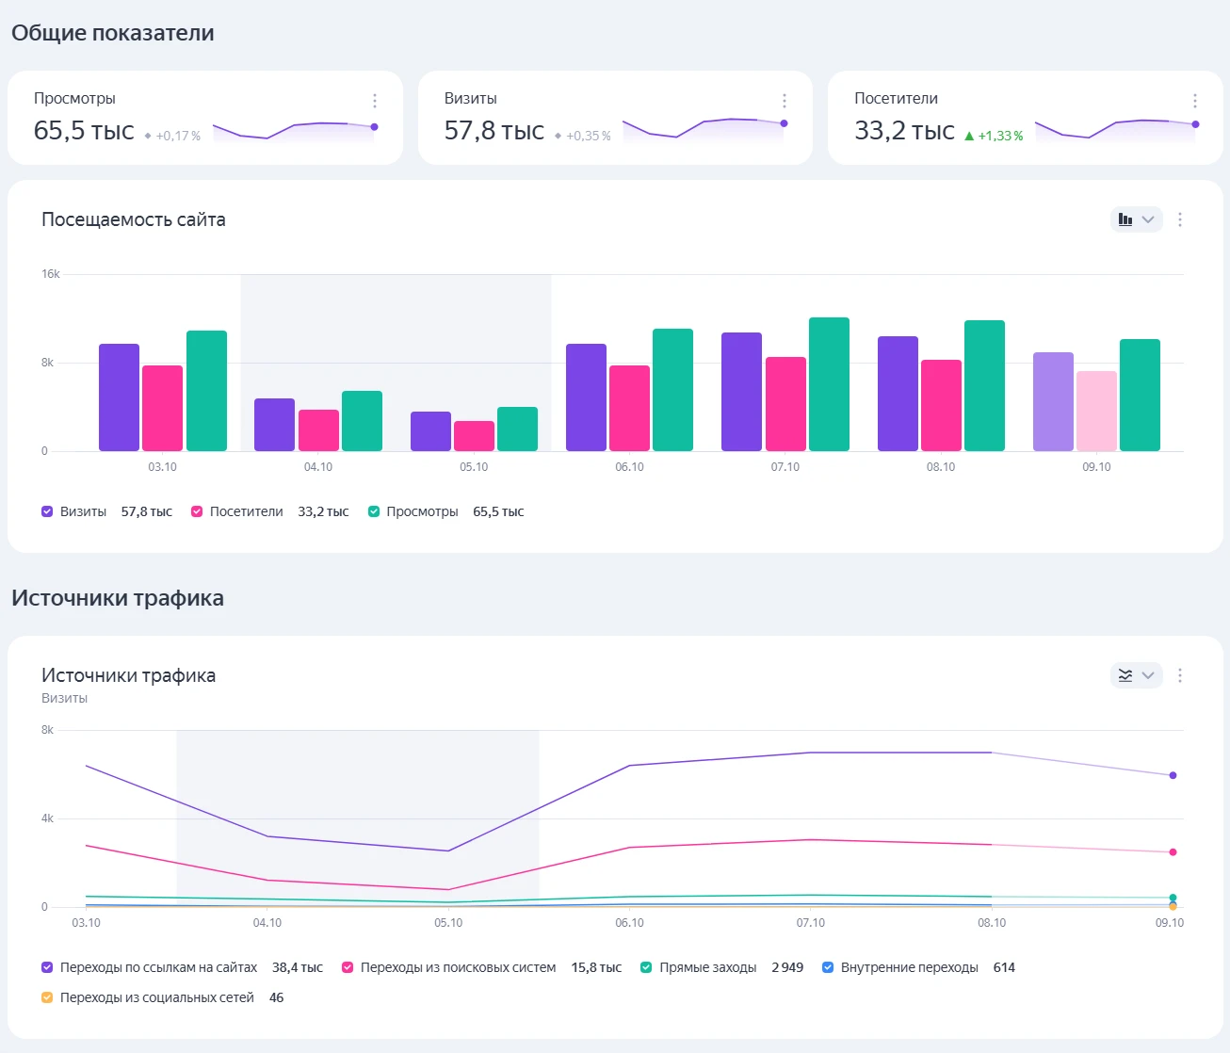Click the purple endpoint marker at 09.10
The height and width of the screenshot is (1053, 1230).
coord(1173,775)
